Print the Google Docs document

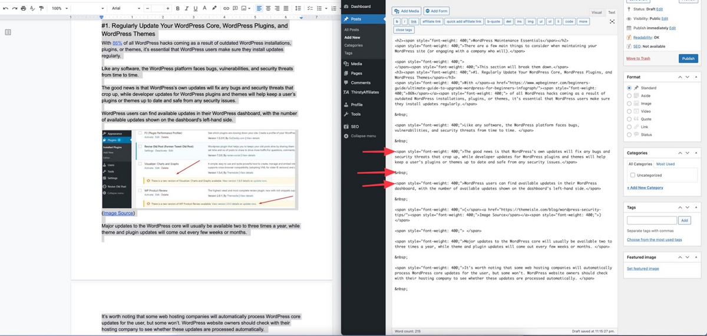coord(22,8)
